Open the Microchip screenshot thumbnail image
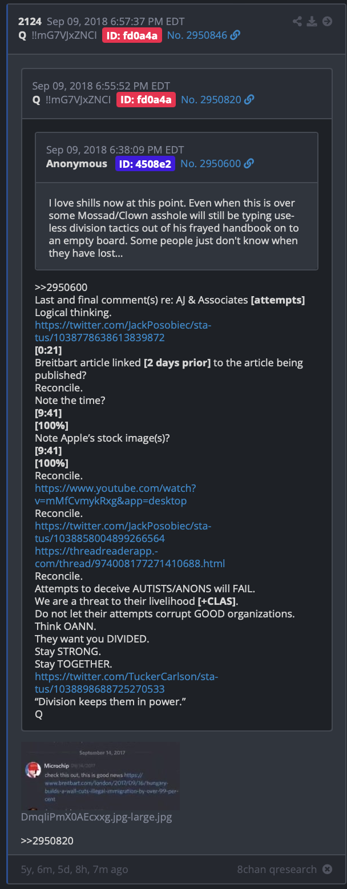This screenshot has width=347, height=889. (100, 776)
